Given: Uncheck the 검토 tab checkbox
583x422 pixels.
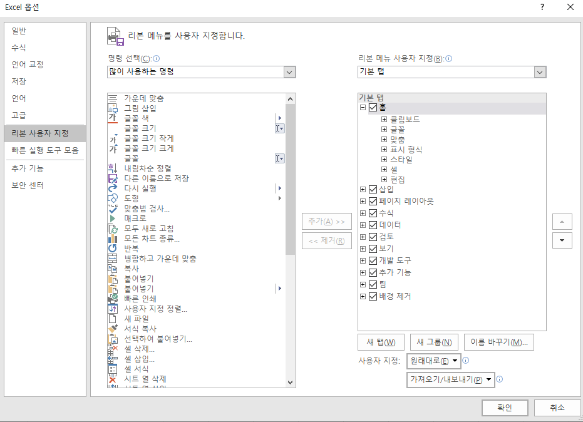Looking at the screenshot, I should tap(373, 237).
